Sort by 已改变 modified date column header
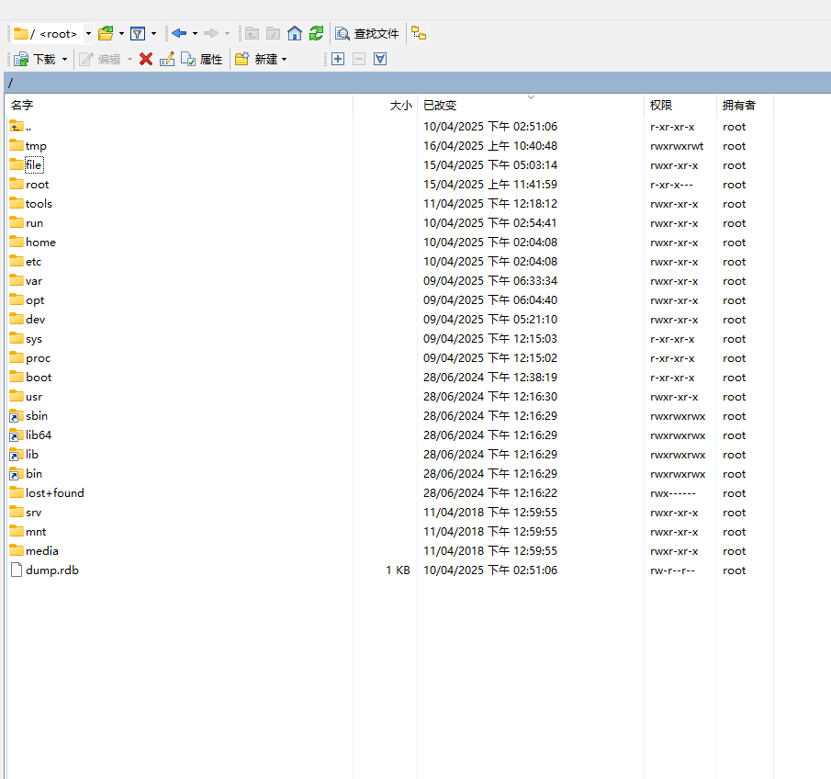Image resolution: width=831 pixels, height=779 pixels. click(x=439, y=105)
